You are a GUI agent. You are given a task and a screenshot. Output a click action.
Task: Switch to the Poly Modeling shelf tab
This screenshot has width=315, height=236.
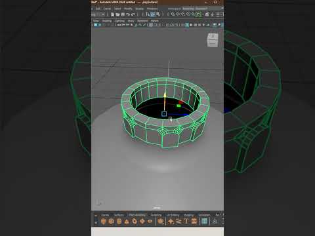point(137,215)
